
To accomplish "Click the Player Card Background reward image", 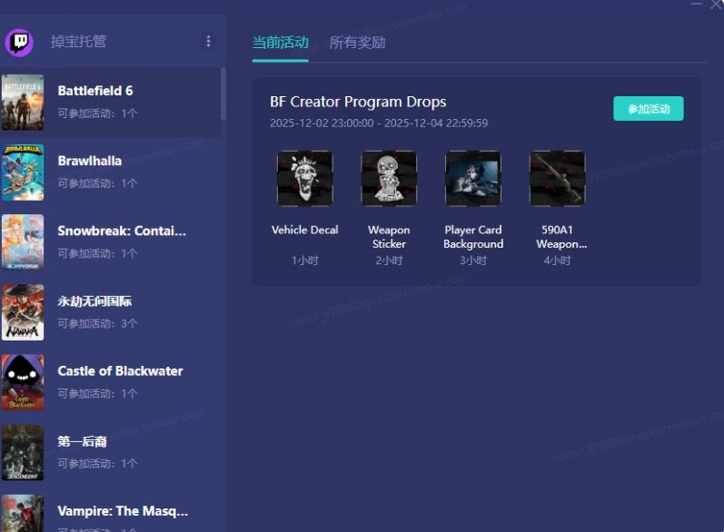I will 472,178.
